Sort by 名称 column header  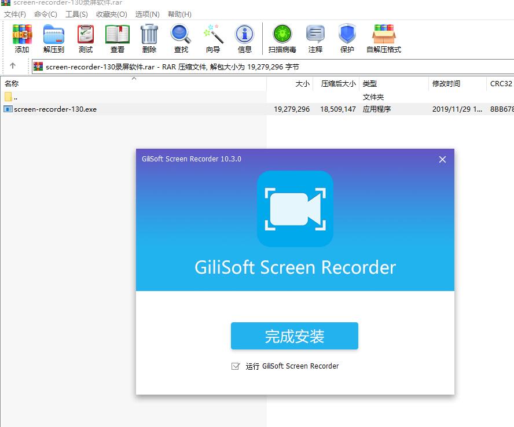click(133, 84)
